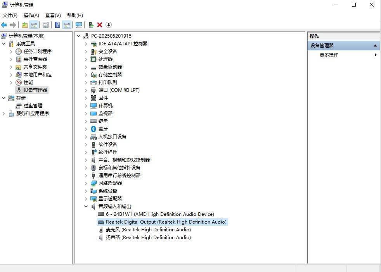
Task: Open the 操作(A) menu
Action: click(31, 15)
